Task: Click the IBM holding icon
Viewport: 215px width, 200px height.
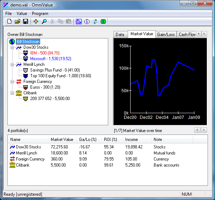Action: click(26, 53)
